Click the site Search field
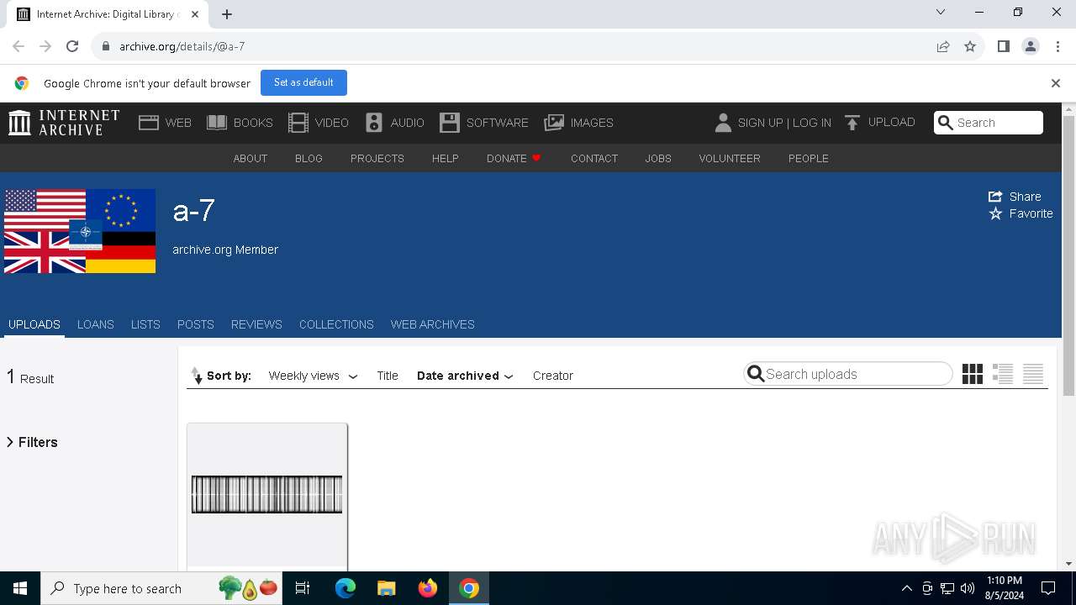This screenshot has width=1076, height=605. point(989,123)
